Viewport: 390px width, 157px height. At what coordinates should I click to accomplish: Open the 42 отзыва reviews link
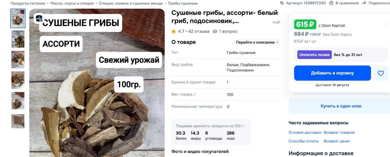pos(199,31)
